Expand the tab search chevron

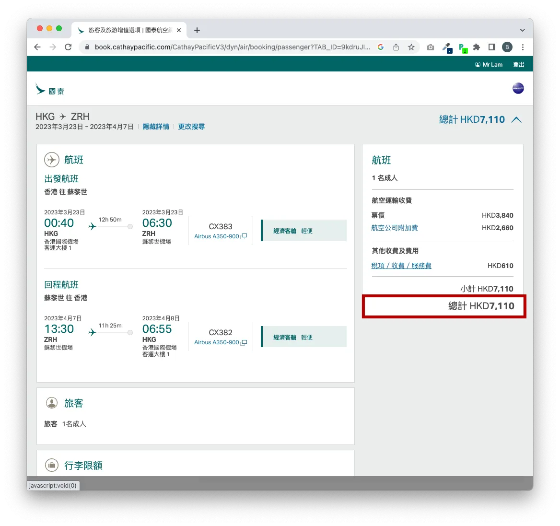(523, 30)
